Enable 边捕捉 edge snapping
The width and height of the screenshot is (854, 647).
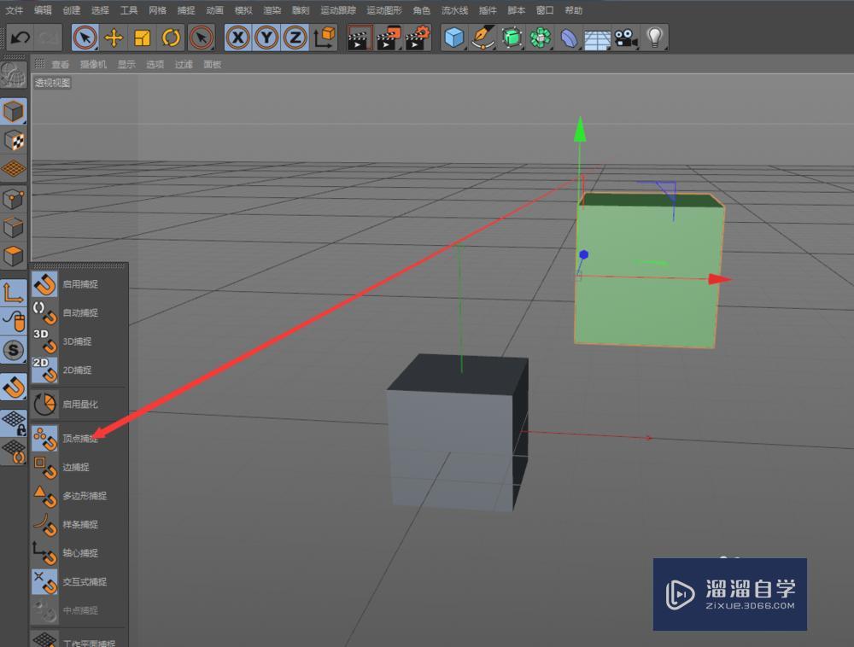pos(79,467)
